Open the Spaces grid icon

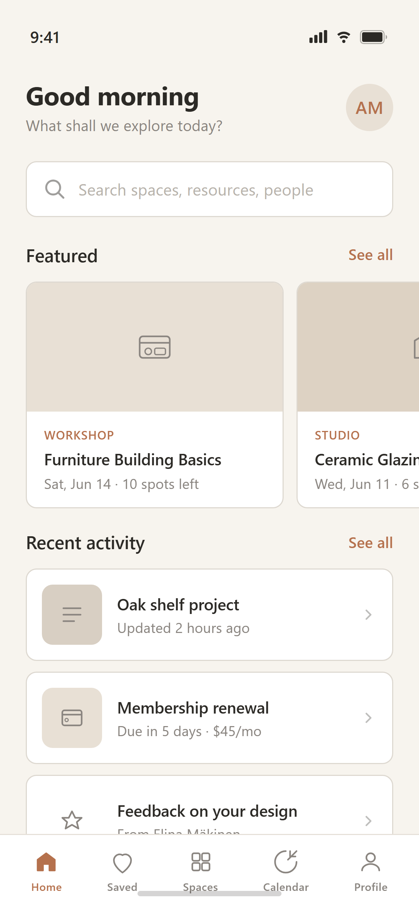tap(201, 862)
